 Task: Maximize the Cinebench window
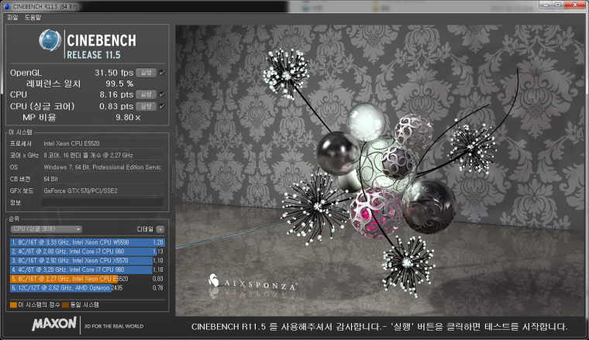pyautogui.click(x=558, y=5)
